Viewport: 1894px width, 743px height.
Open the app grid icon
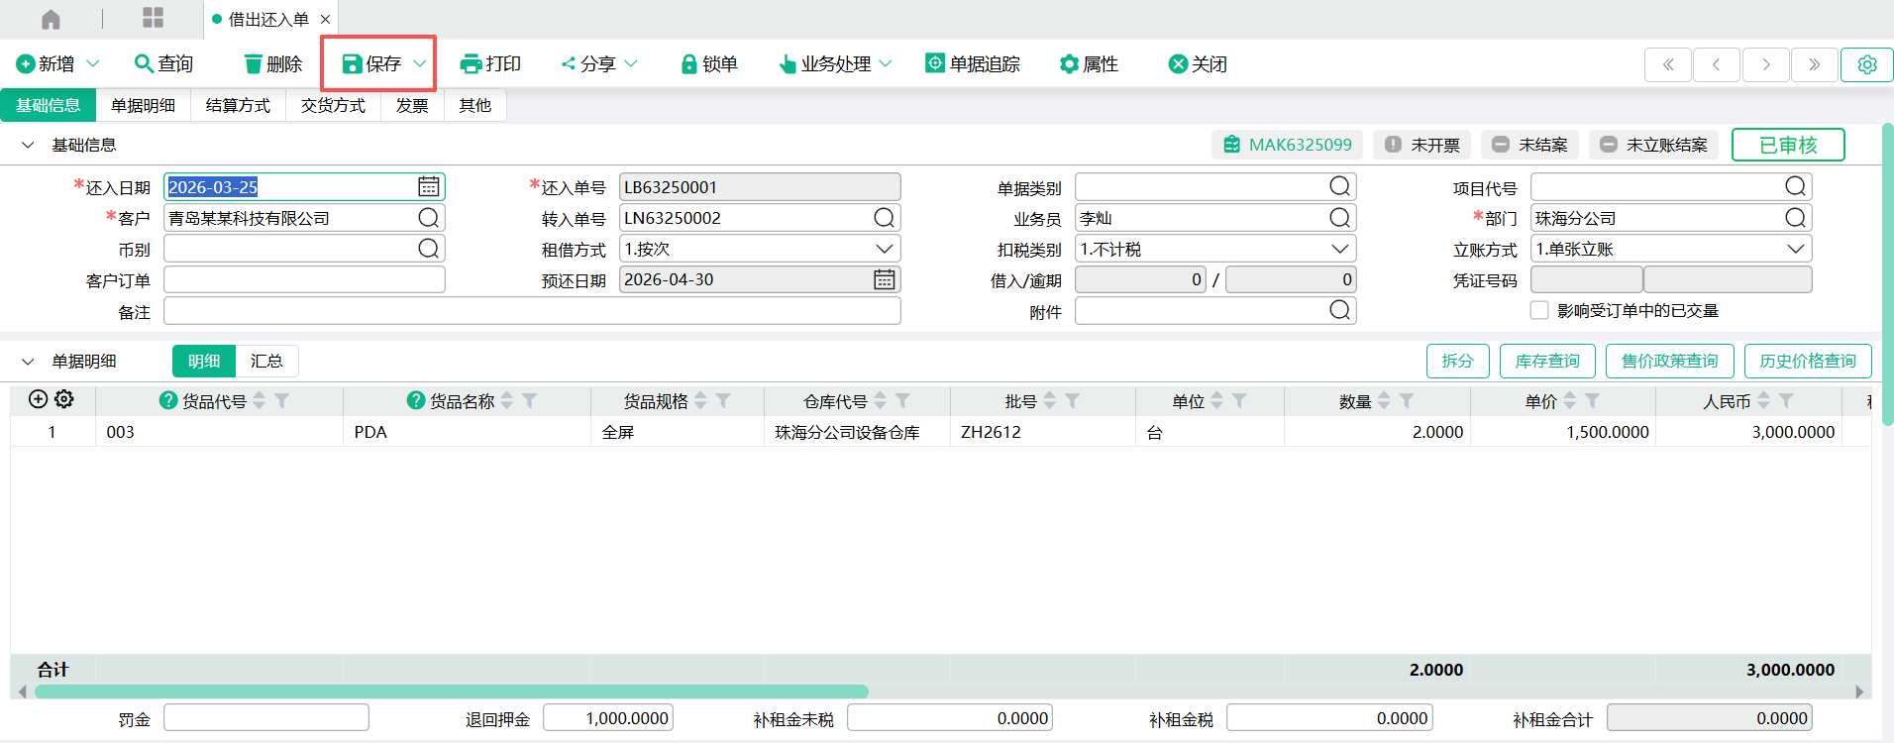pyautogui.click(x=153, y=18)
